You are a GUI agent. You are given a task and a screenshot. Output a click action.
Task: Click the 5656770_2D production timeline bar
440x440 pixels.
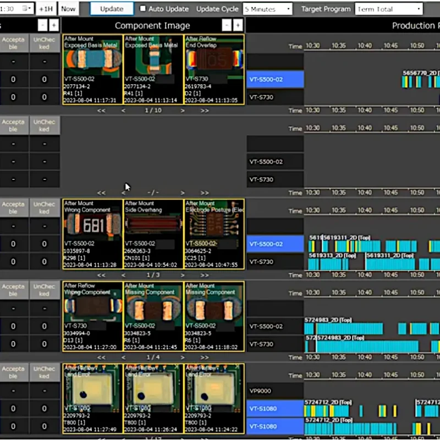tap(421, 81)
